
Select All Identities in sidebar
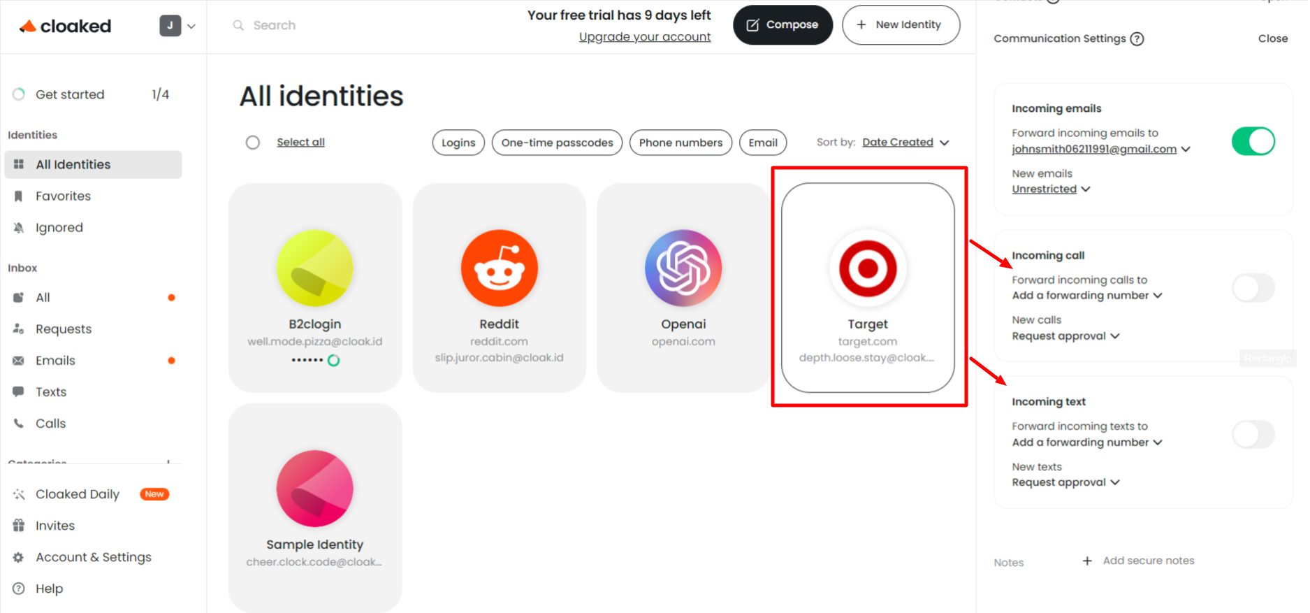pyautogui.click(x=93, y=164)
